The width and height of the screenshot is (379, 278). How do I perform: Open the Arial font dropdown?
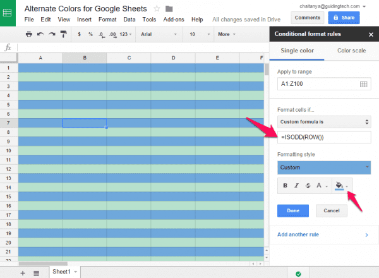pos(159,34)
